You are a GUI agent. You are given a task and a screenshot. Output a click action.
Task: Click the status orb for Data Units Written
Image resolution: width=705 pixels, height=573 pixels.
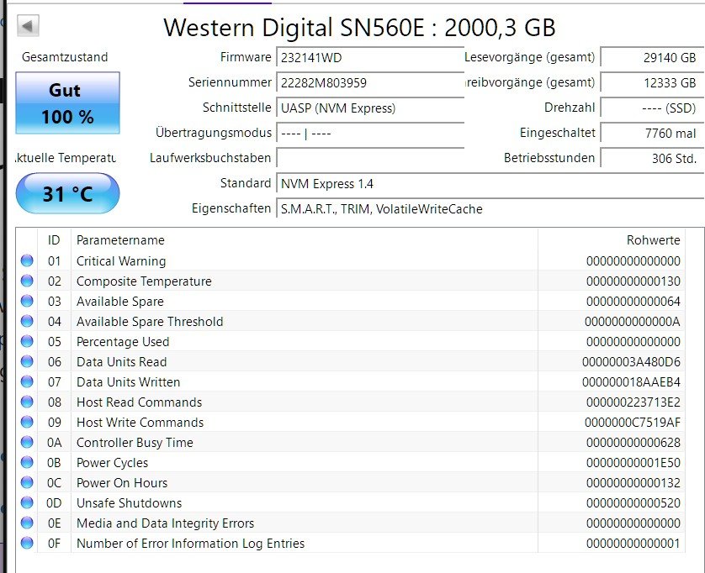pos(27,382)
